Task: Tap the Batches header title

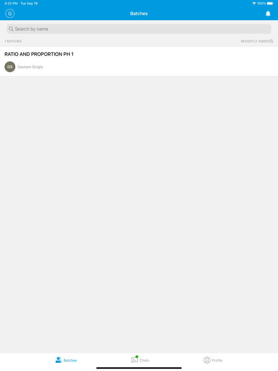Action: click(139, 14)
